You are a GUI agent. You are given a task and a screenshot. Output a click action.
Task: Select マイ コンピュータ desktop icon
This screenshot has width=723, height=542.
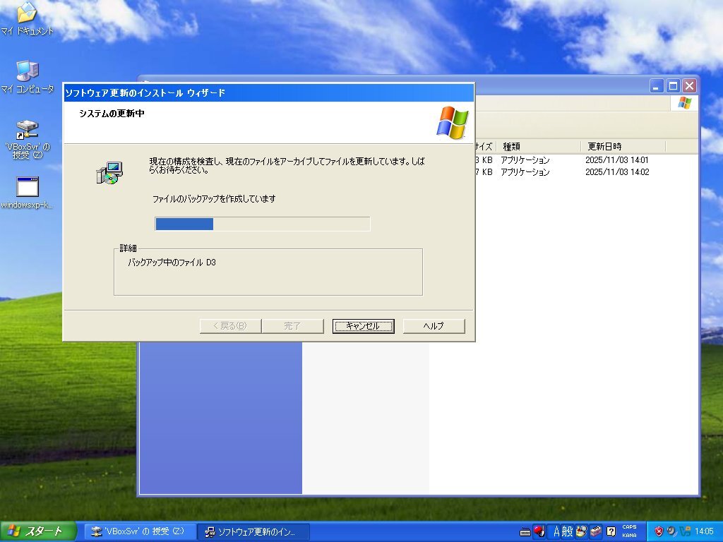pyautogui.click(x=28, y=77)
